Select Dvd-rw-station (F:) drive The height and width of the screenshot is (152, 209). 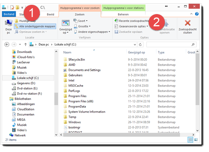point(29,94)
